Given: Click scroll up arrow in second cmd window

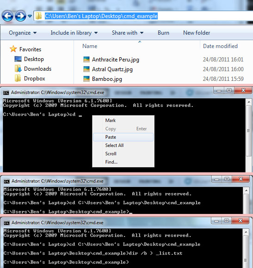Looking at the screenshot, I should point(247,190).
